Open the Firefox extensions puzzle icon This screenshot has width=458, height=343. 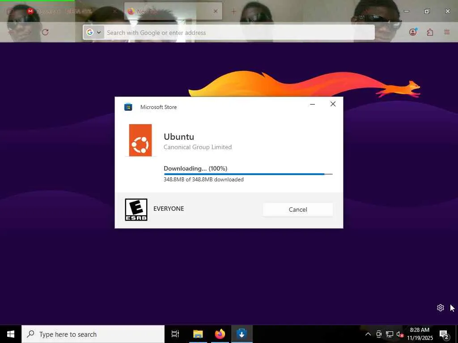(430, 32)
